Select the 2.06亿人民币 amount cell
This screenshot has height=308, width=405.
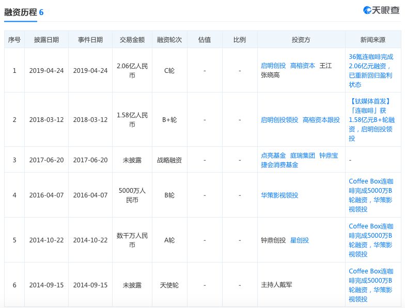132,70
